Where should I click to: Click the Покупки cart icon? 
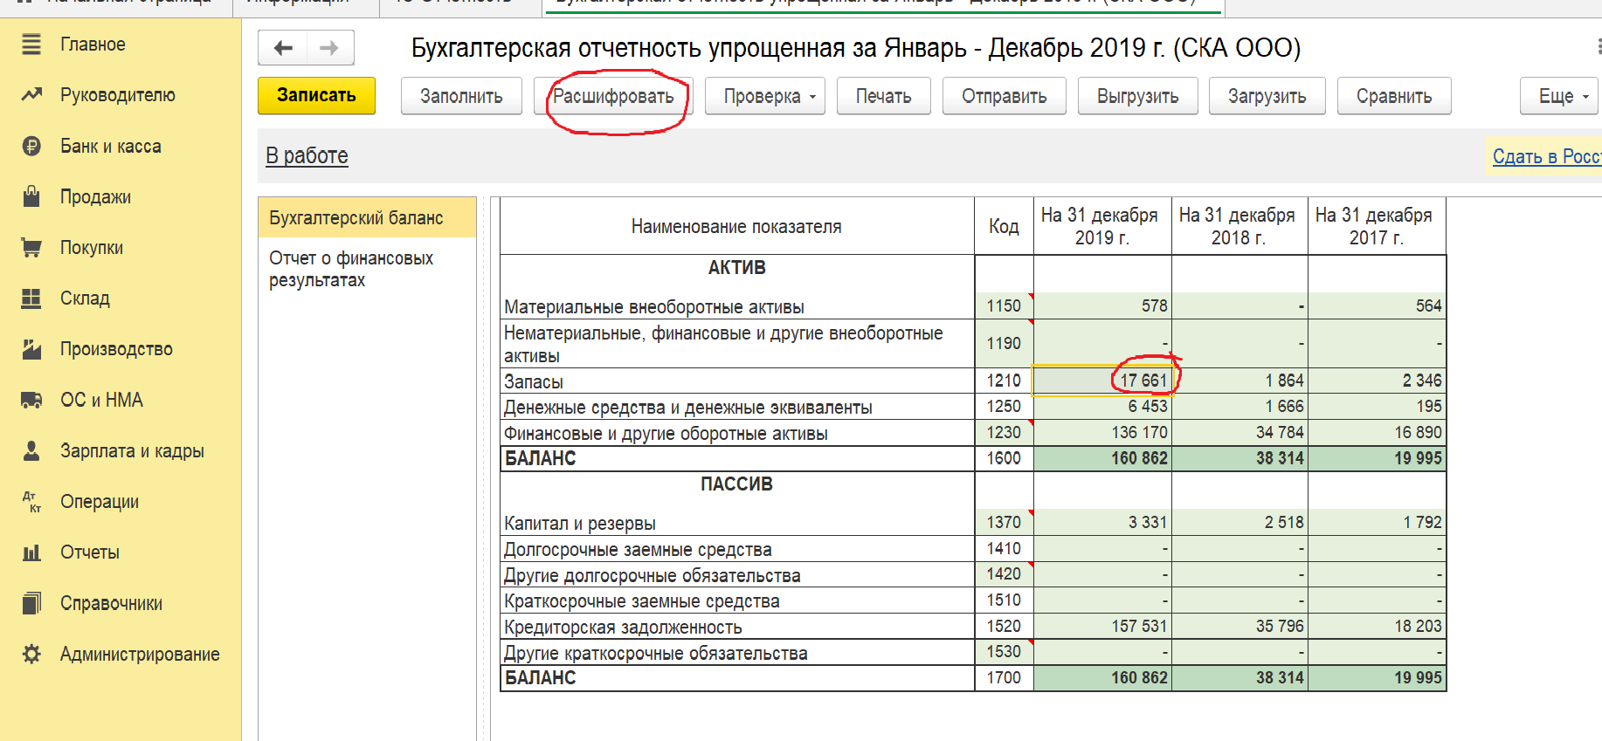point(31,248)
